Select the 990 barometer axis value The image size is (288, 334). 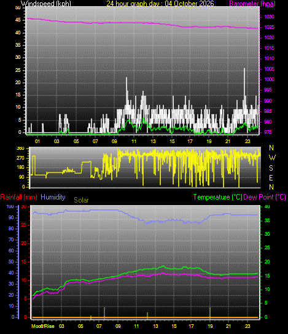(x=268, y=101)
